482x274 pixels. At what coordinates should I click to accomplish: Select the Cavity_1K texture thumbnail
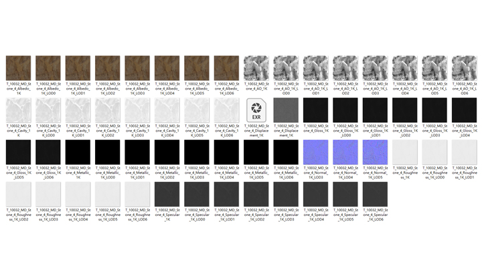pyautogui.click(x=17, y=110)
